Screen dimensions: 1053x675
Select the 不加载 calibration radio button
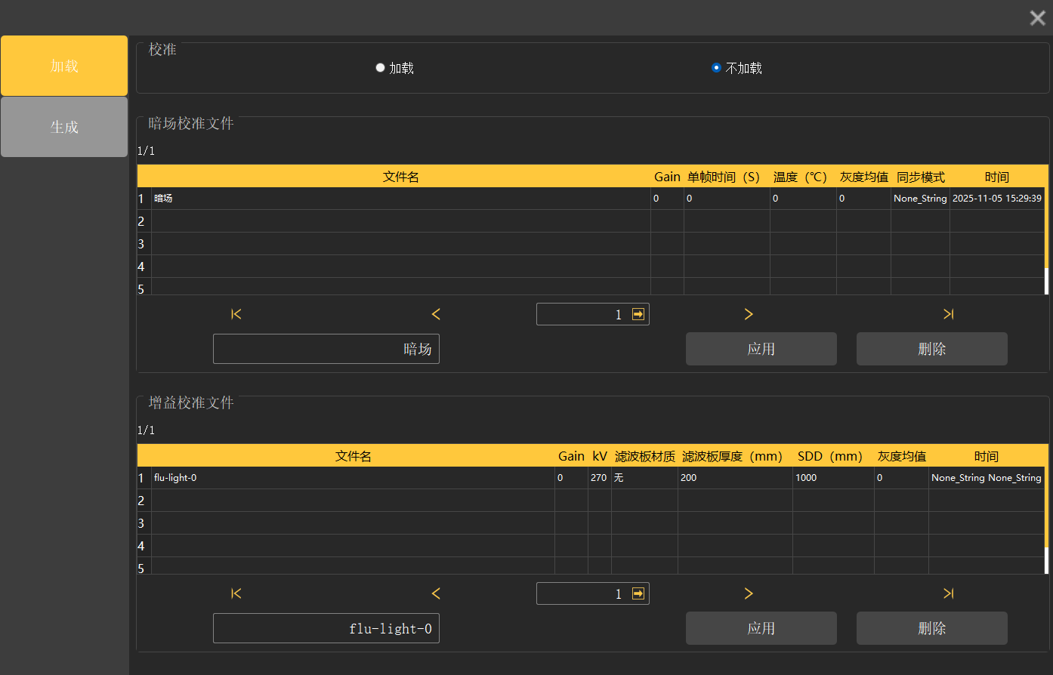point(716,68)
